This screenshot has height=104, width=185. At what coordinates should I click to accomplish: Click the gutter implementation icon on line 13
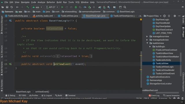point(10,21)
